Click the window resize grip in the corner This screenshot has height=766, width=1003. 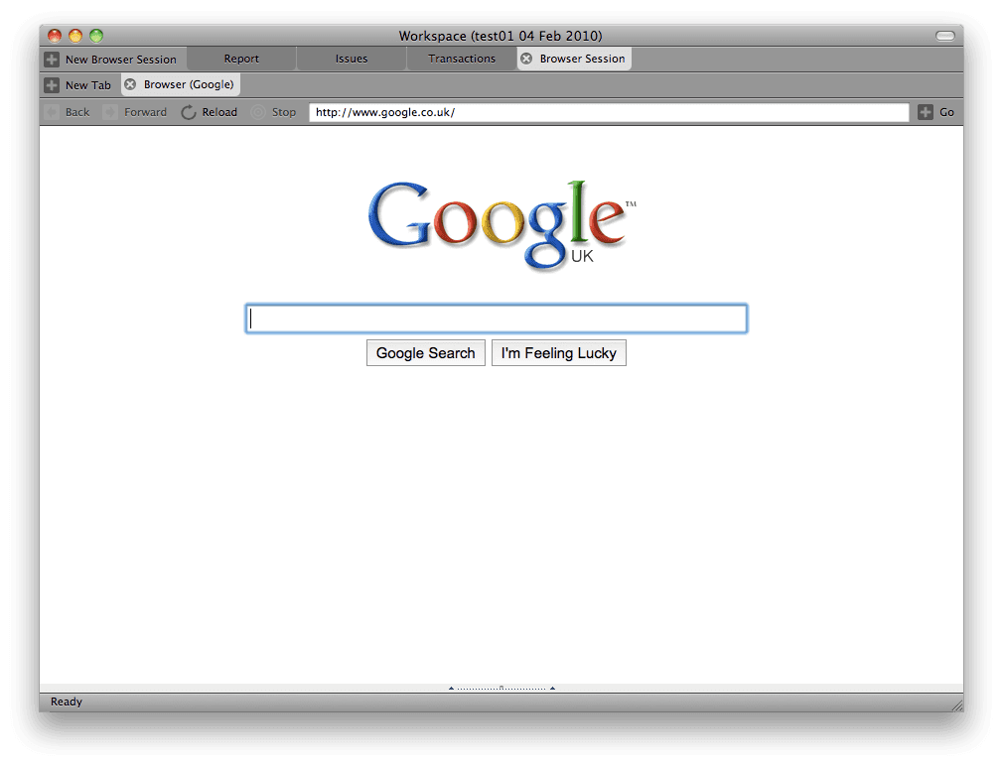957,705
